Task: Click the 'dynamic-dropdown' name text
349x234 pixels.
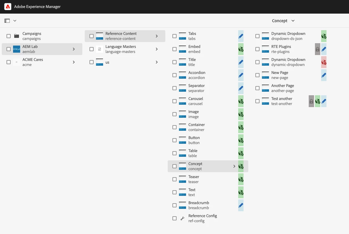Action: tap(288, 65)
